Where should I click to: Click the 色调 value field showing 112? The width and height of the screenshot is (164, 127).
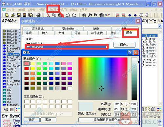tap(117, 104)
